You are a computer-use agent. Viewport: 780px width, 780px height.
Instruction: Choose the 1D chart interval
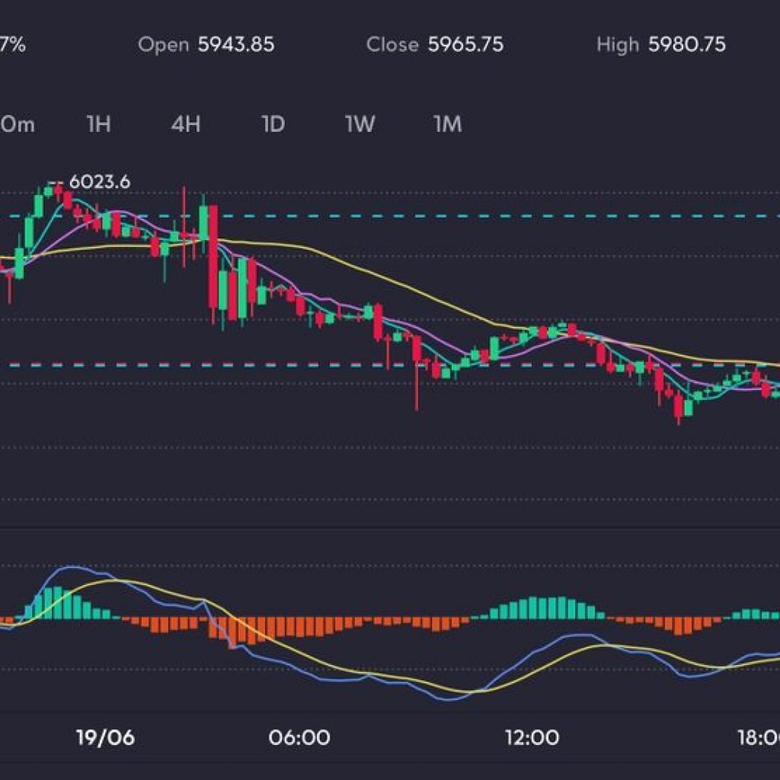pyautogui.click(x=273, y=124)
